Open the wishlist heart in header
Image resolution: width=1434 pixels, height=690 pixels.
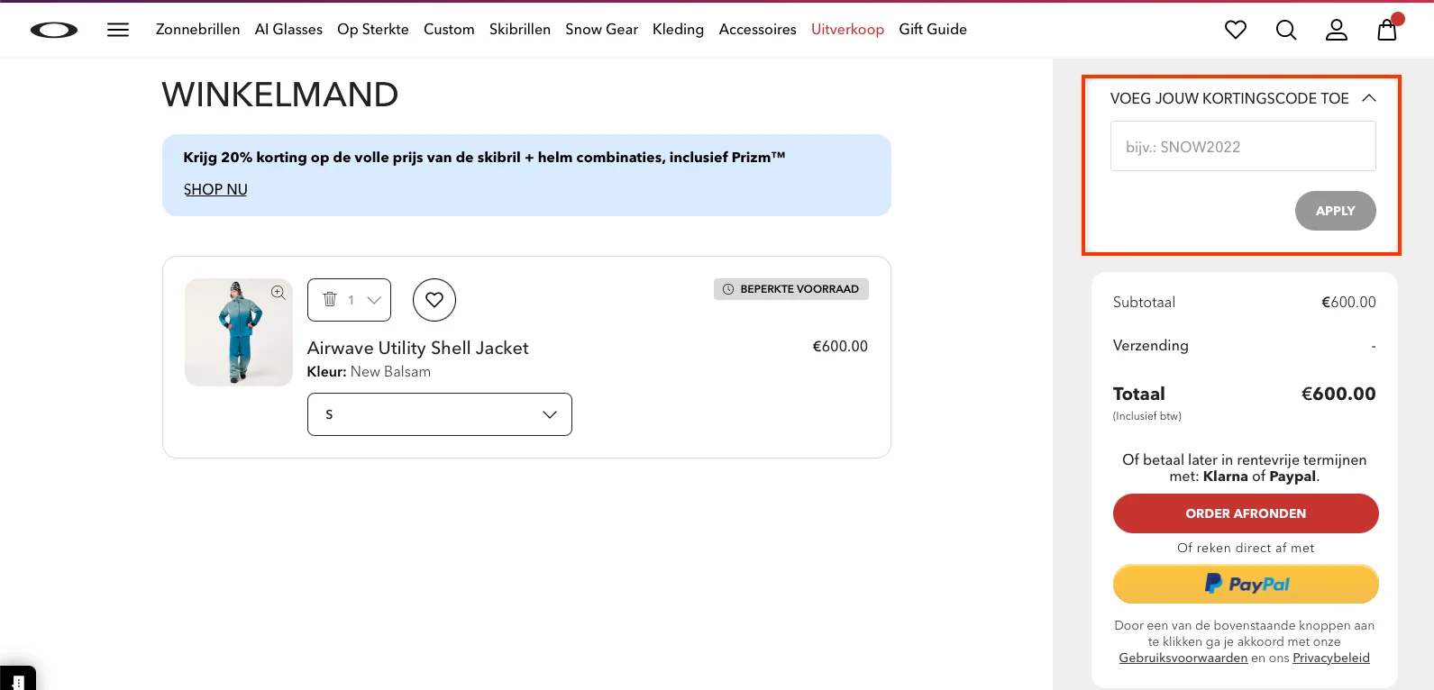1236,30
